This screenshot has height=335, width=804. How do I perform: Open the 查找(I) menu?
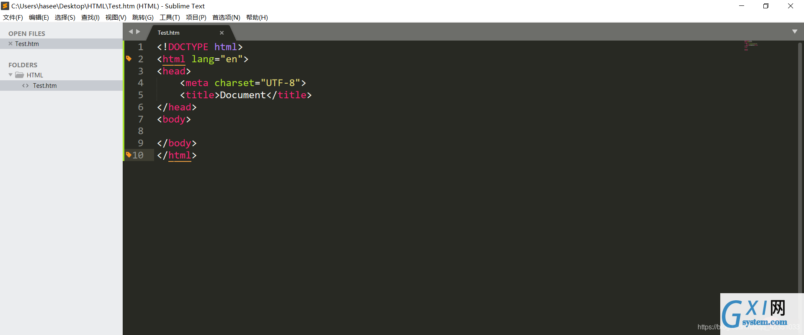click(x=90, y=17)
